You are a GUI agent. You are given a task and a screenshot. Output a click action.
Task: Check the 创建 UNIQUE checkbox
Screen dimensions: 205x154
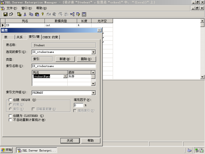(10, 100)
